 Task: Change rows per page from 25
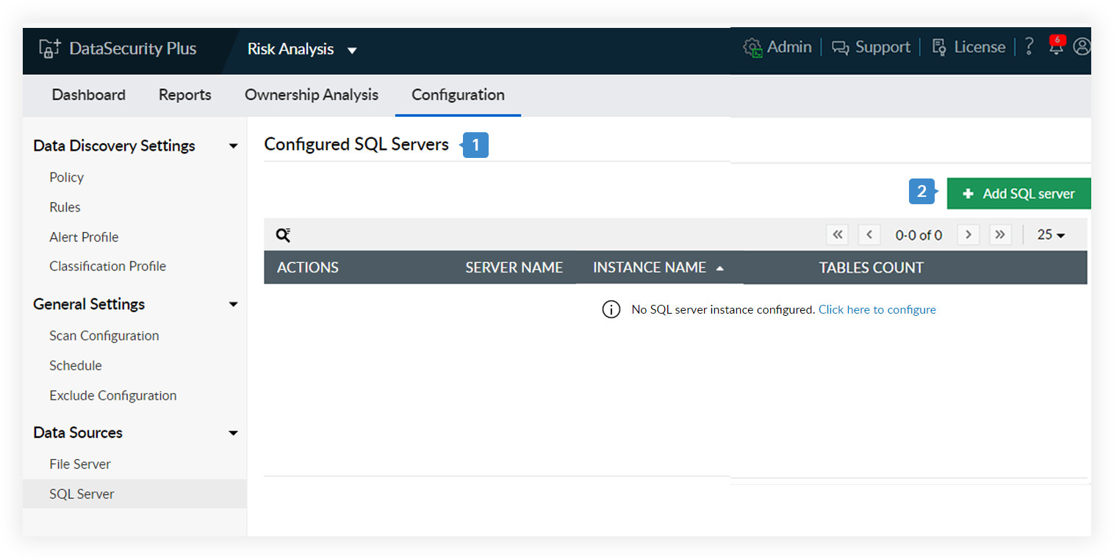(x=1051, y=235)
